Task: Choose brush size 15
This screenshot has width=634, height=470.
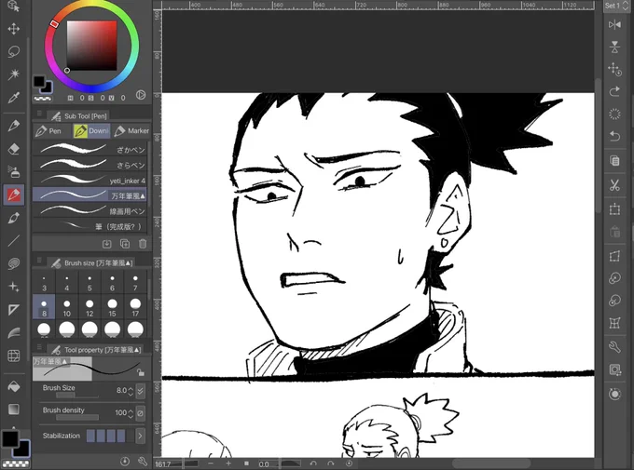Action: pyautogui.click(x=113, y=307)
